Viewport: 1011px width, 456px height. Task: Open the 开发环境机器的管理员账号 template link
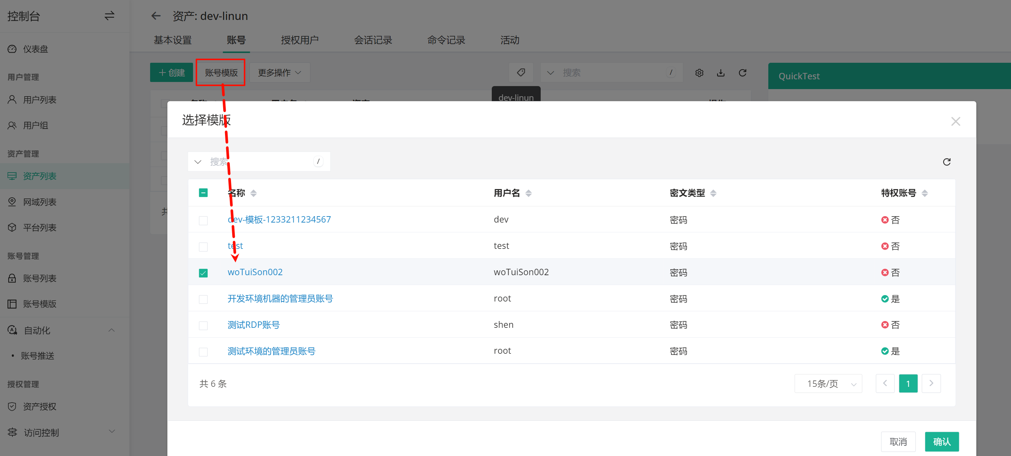[280, 298]
